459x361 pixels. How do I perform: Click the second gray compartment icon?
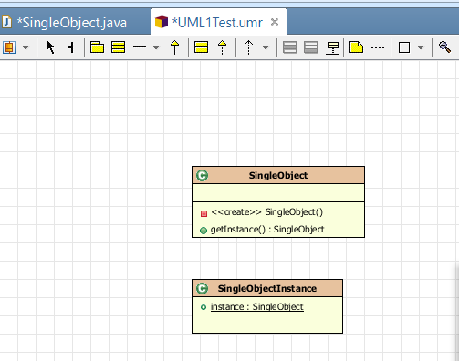click(311, 47)
